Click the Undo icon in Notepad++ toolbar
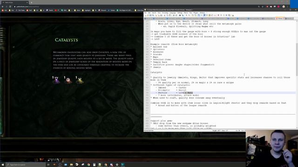The width and height of the screenshot is (298, 167). (174, 15)
